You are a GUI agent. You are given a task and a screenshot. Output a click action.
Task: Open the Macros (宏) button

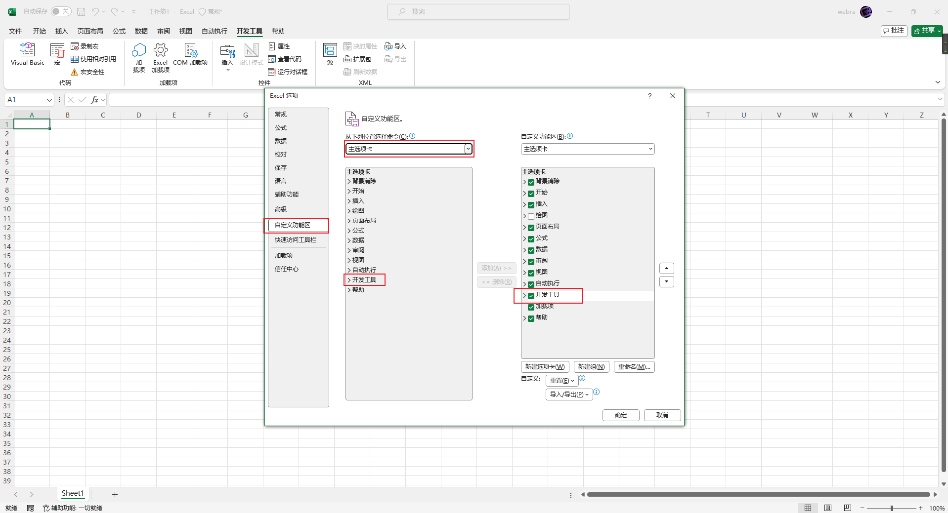pos(57,54)
